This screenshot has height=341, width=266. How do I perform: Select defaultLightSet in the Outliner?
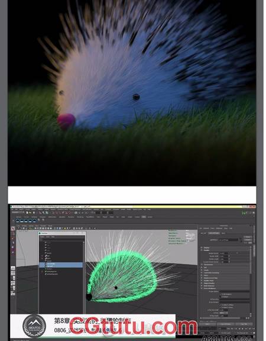coord(52,271)
